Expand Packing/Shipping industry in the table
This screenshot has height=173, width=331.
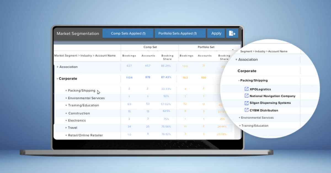click(x=66, y=91)
